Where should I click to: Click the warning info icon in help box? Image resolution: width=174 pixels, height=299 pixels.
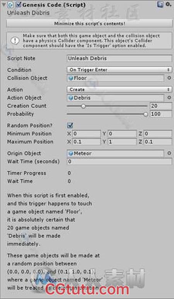pyautogui.click(x=15, y=41)
